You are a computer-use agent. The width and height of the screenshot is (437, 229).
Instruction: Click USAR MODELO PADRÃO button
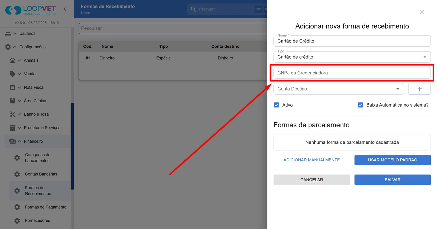pyautogui.click(x=392, y=160)
